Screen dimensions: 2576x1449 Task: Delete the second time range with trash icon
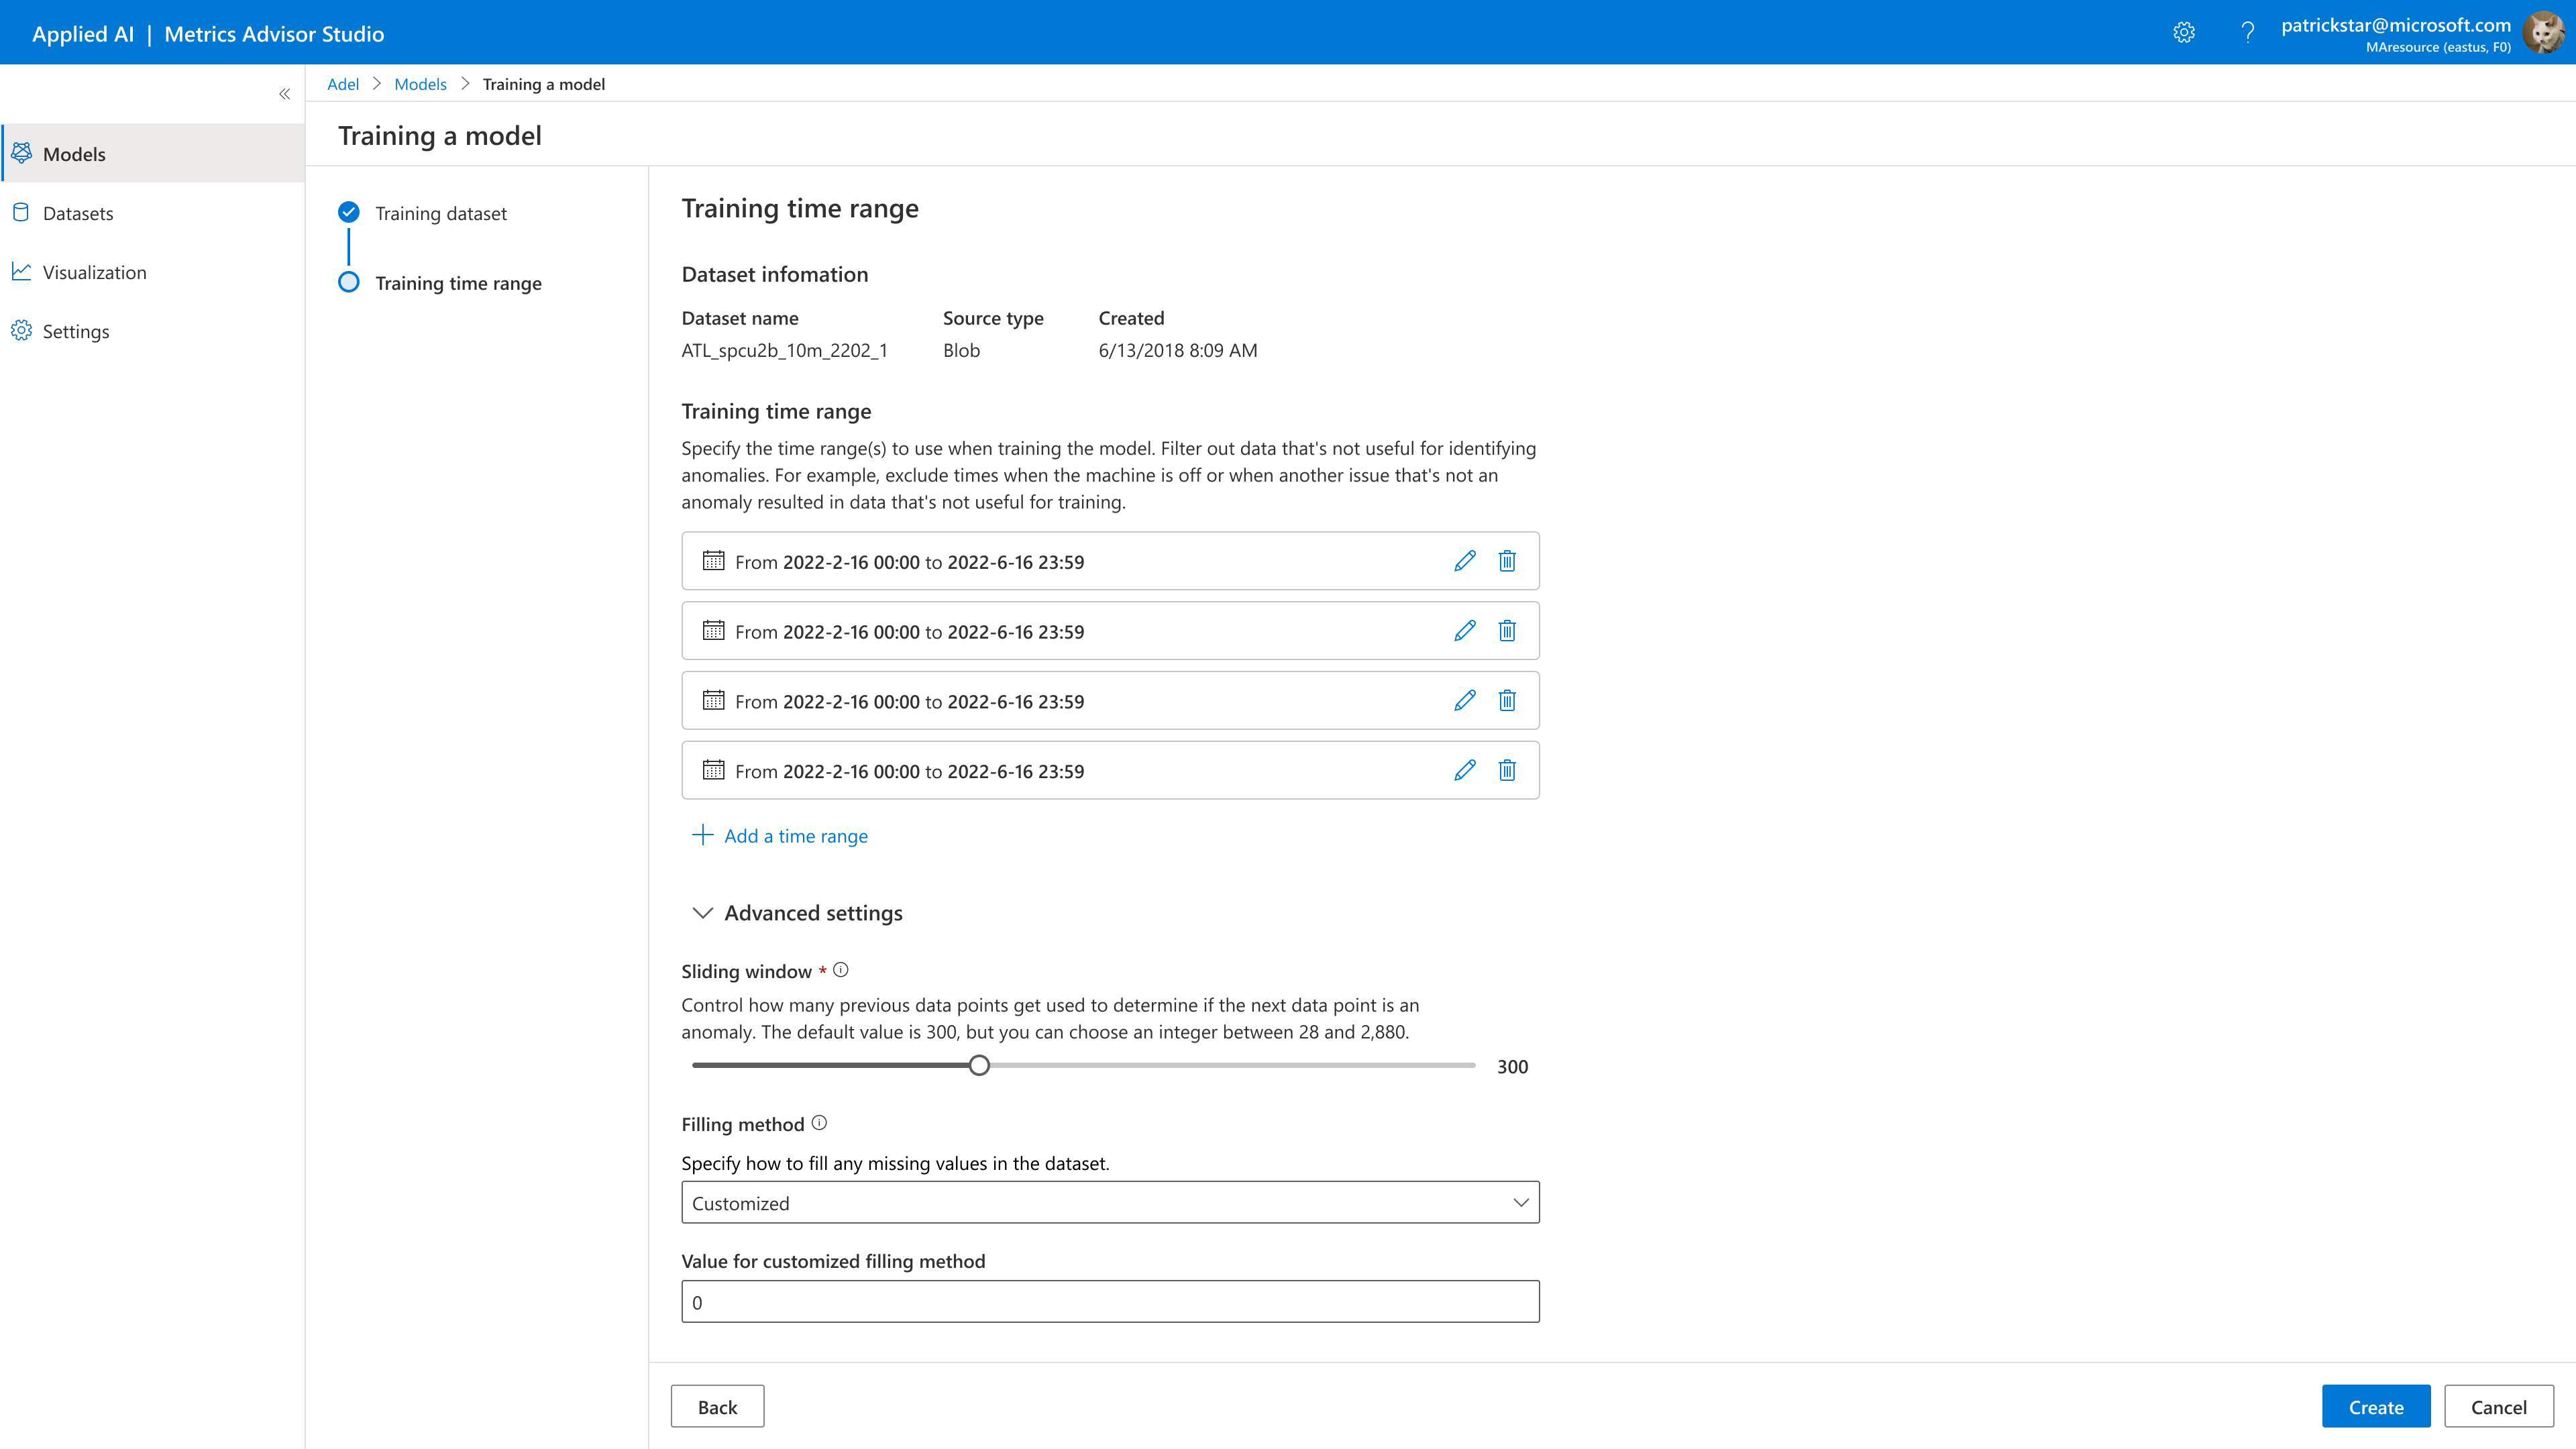pyautogui.click(x=1507, y=631)
